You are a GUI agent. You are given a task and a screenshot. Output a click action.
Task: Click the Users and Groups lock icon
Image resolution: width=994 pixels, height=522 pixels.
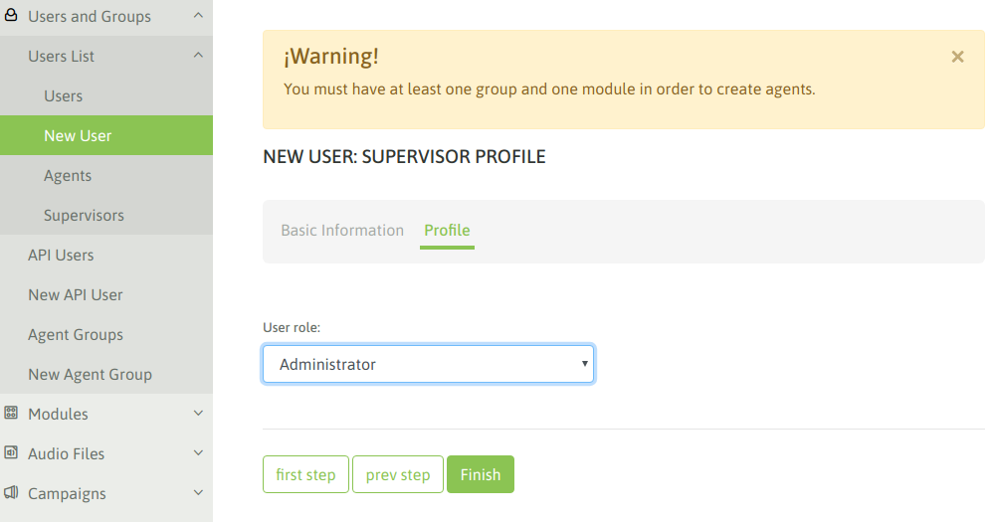pos(11,15)
